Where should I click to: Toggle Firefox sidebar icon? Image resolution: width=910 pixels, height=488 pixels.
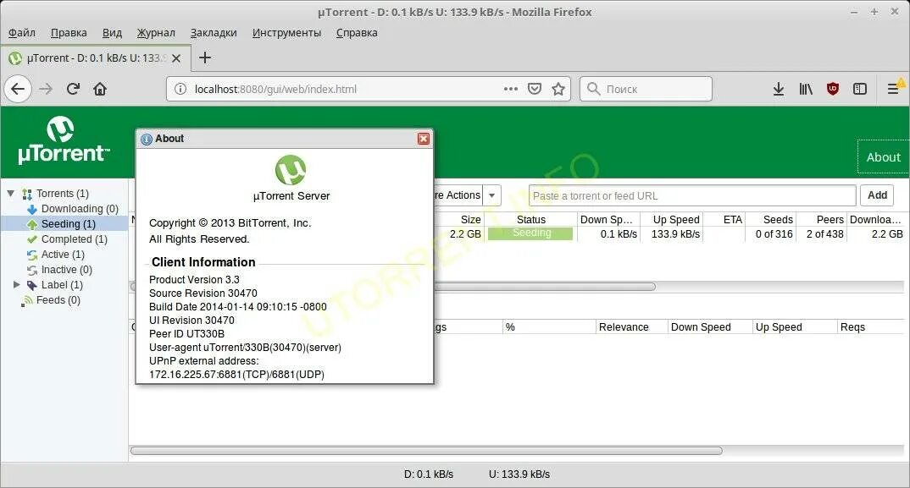[859, 89]
